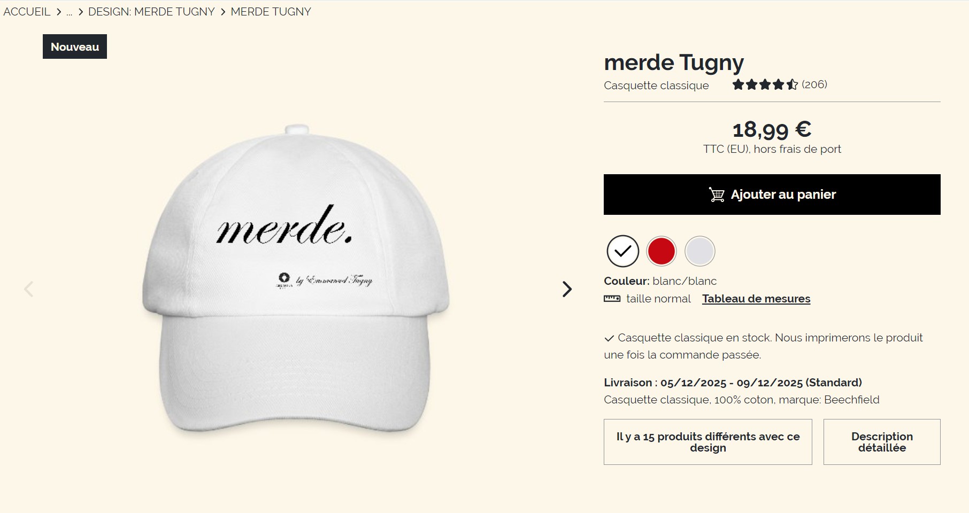
Task: Click the previous product image arrow
Action: (29, 289)
